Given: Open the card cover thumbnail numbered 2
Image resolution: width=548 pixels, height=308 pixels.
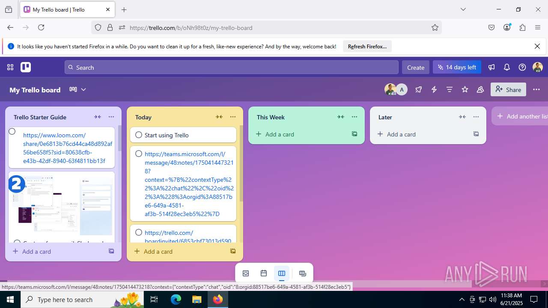Looking at the screenshot, I should click(62, 204).
